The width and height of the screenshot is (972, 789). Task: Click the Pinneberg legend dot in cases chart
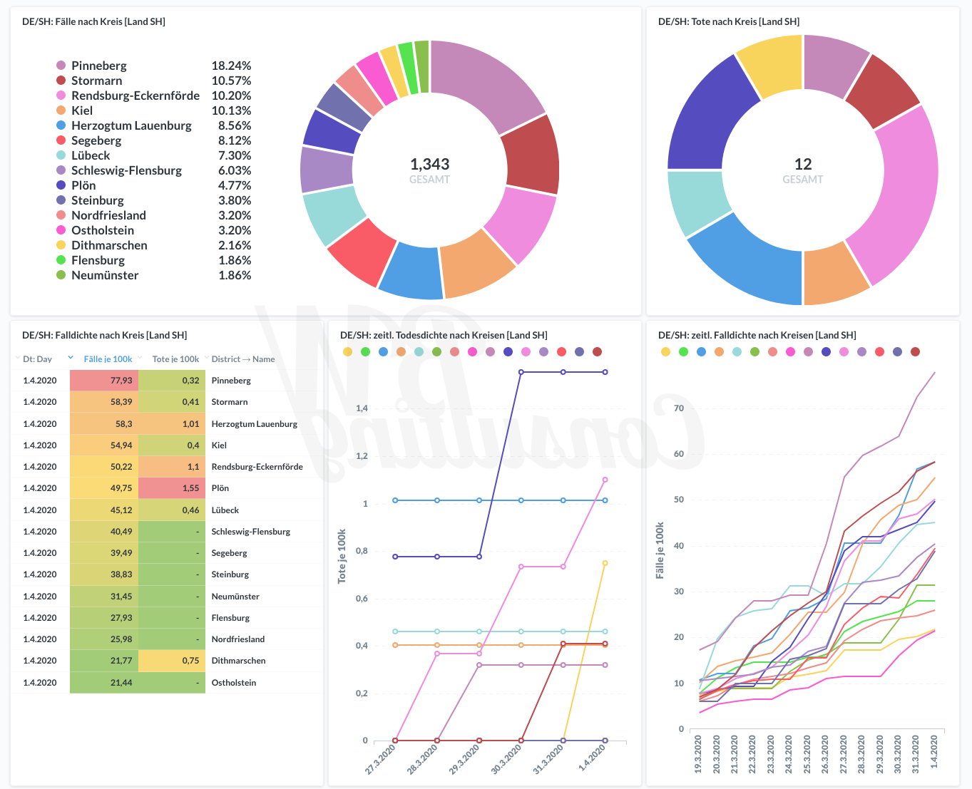(61, 66)
